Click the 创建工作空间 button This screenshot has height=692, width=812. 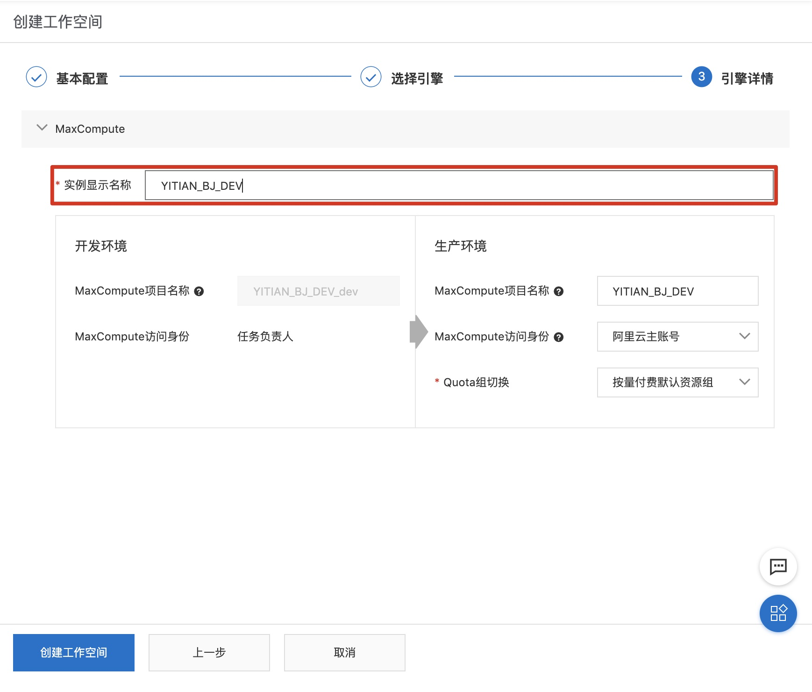(x=73, y=652)
